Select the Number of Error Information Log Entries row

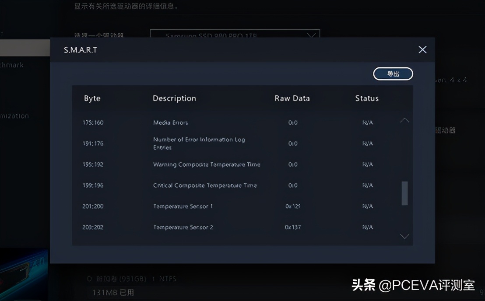[x=219, y=143]
